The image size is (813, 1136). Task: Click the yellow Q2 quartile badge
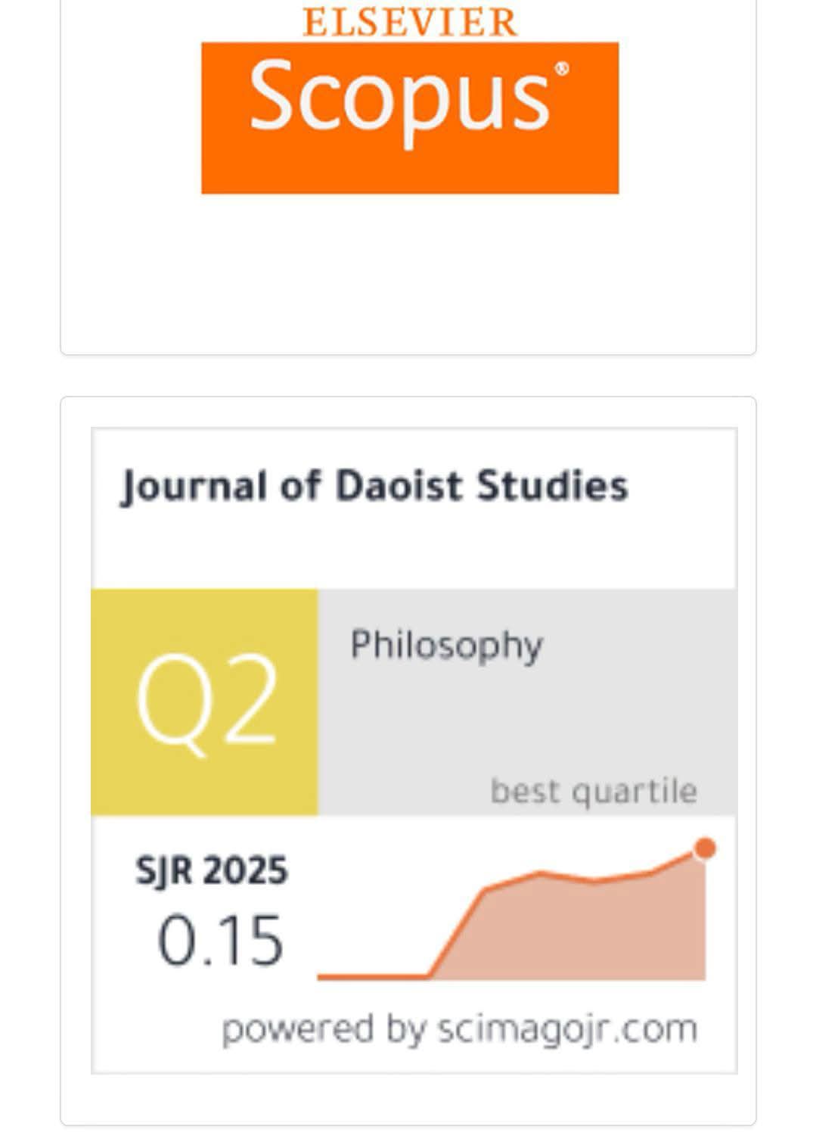pyautogui.click(x=204, y=702)
